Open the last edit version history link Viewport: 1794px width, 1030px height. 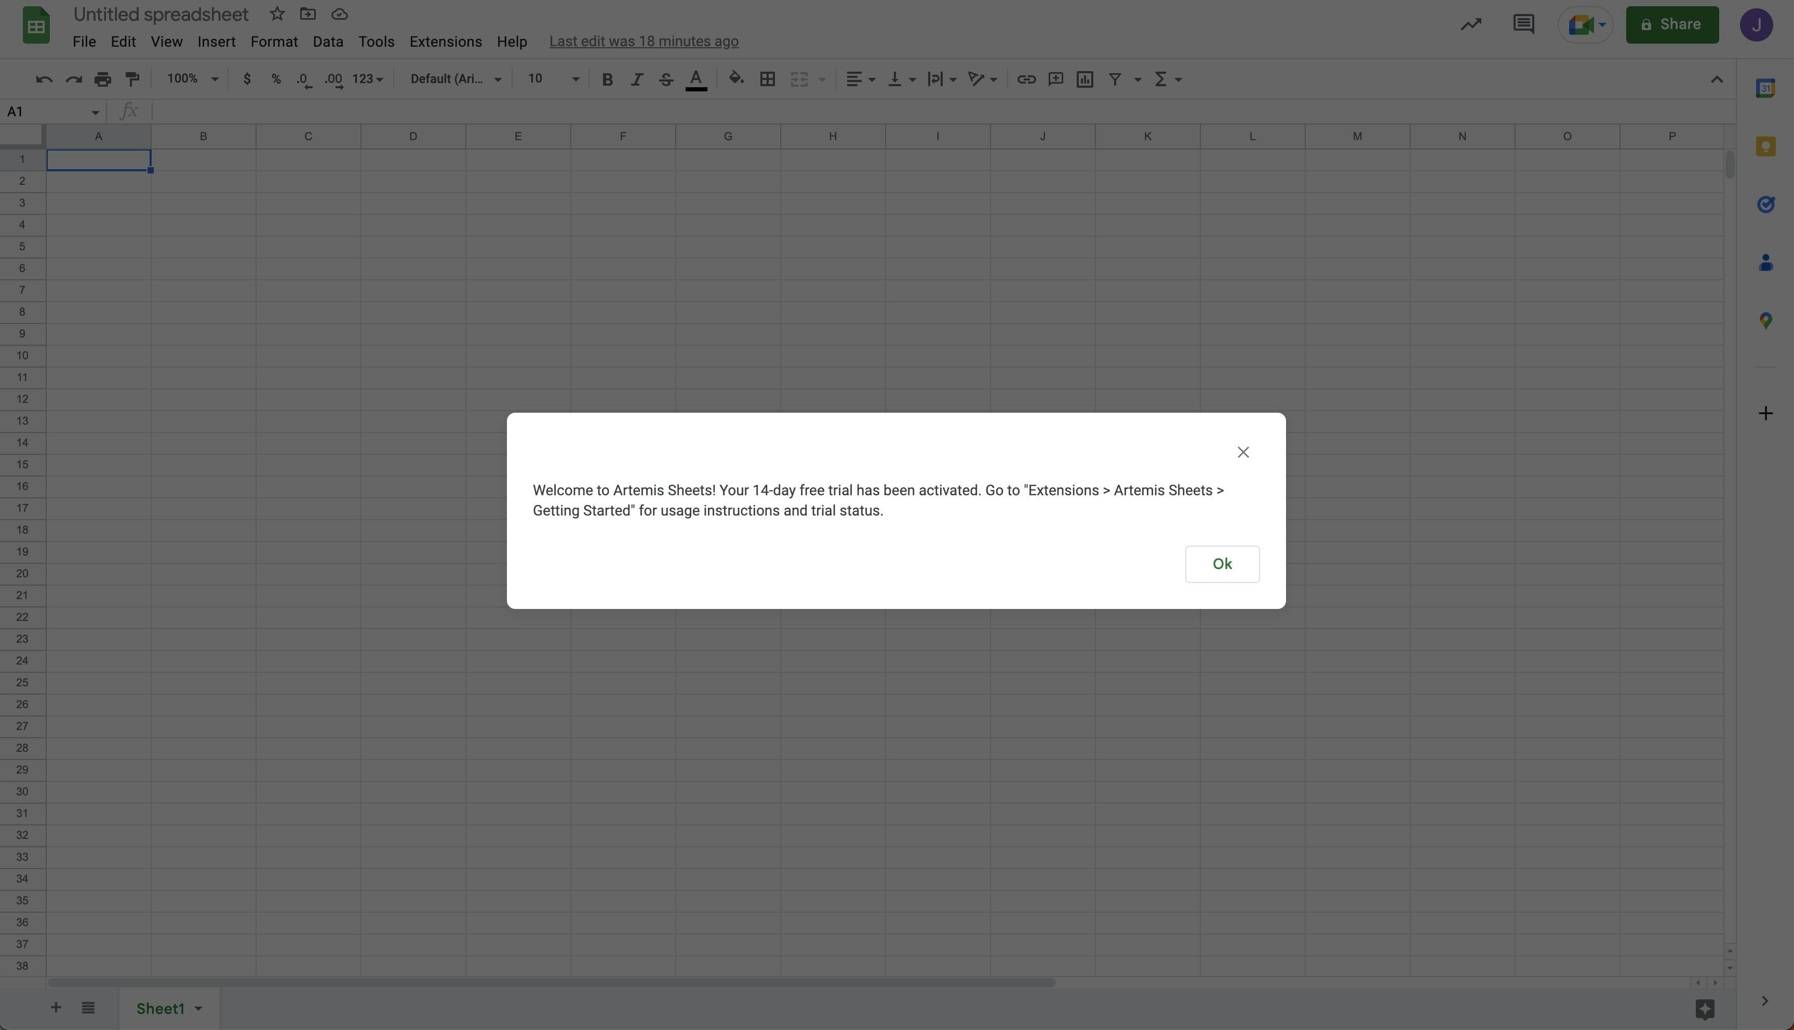(644, 42)
